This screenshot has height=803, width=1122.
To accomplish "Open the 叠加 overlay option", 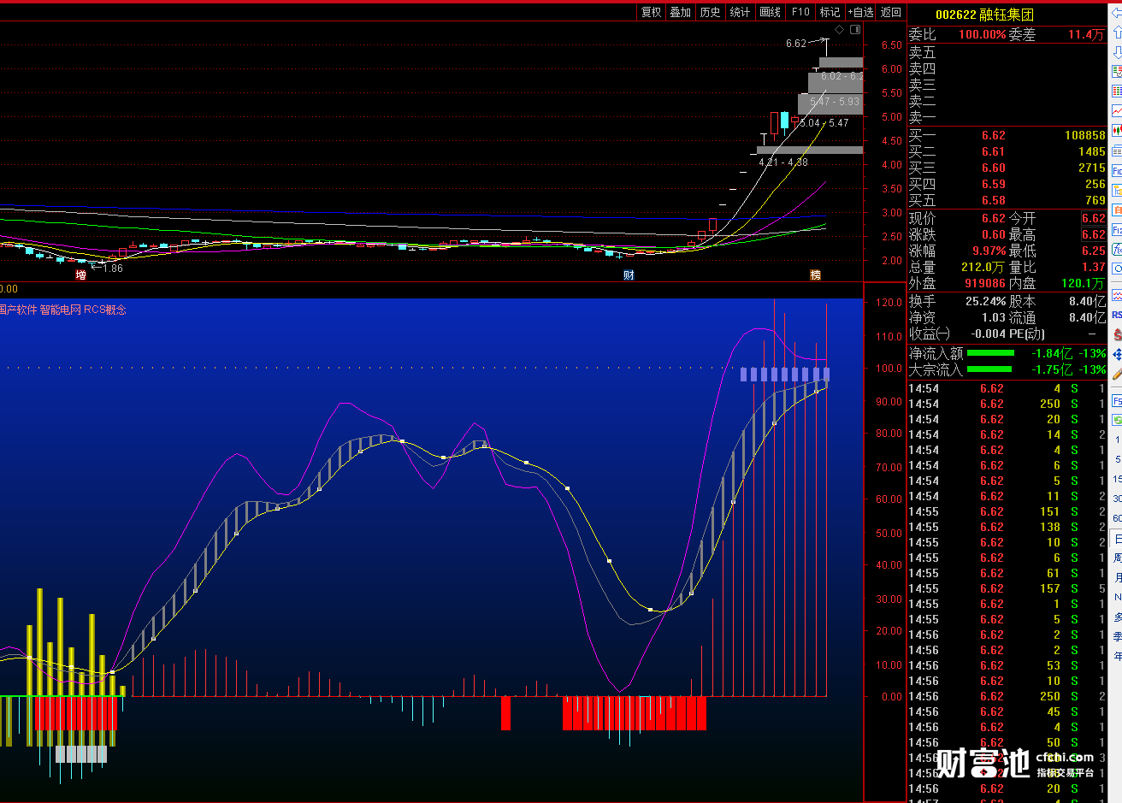I will (x=680, y=12).
